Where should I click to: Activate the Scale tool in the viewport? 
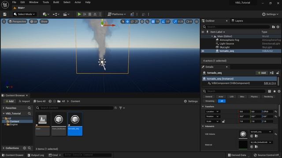click(136, 22)
